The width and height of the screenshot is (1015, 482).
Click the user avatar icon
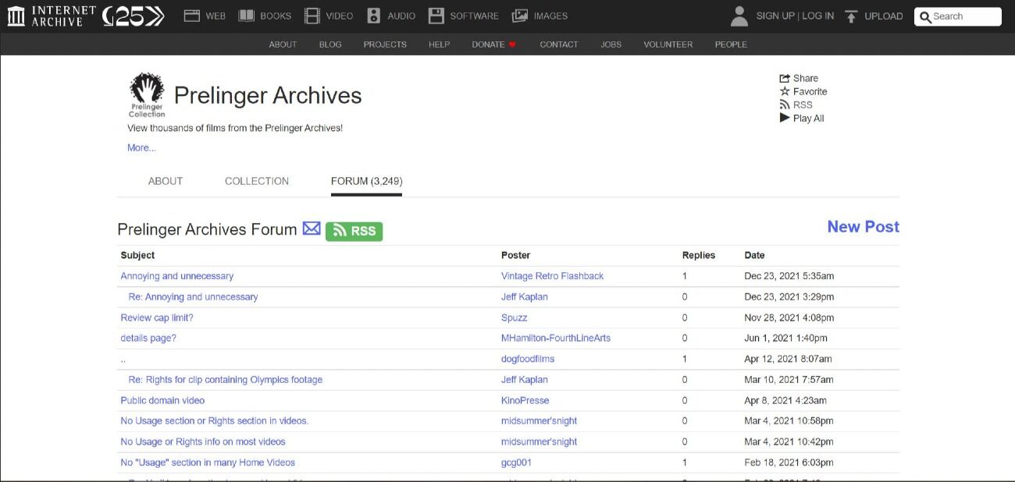tap(739, 16)
